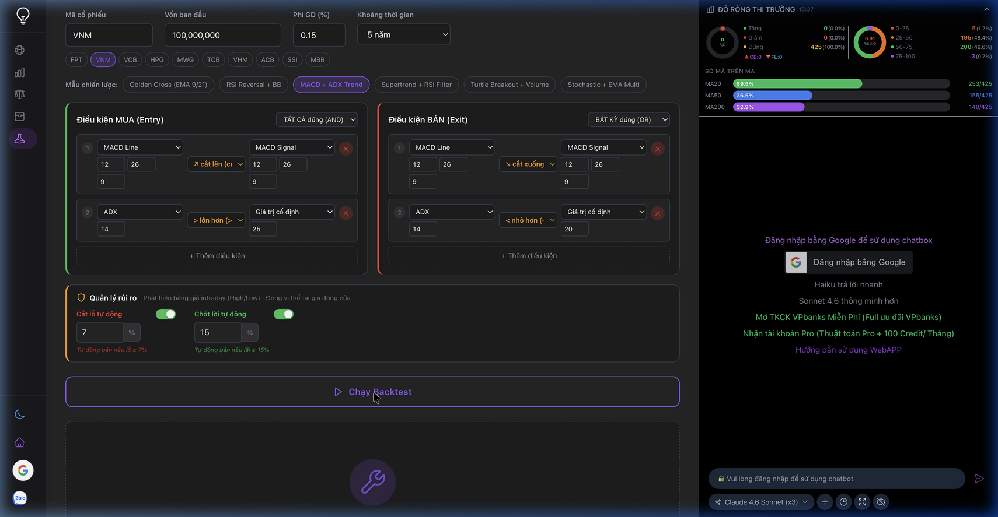
Task: Select SSI ticker chip
Action: [292, 59]
